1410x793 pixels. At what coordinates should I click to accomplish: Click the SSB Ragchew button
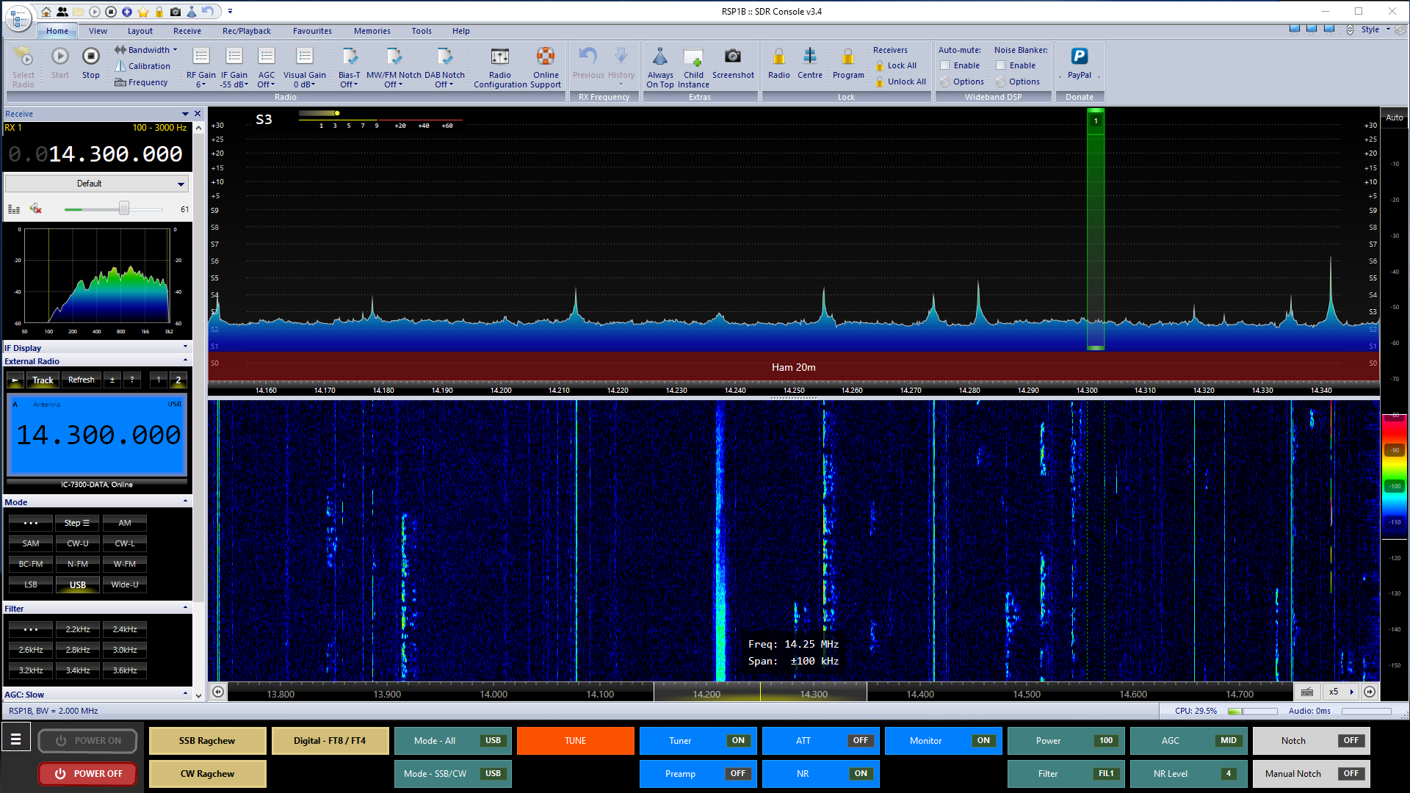(x=207, y=740)
